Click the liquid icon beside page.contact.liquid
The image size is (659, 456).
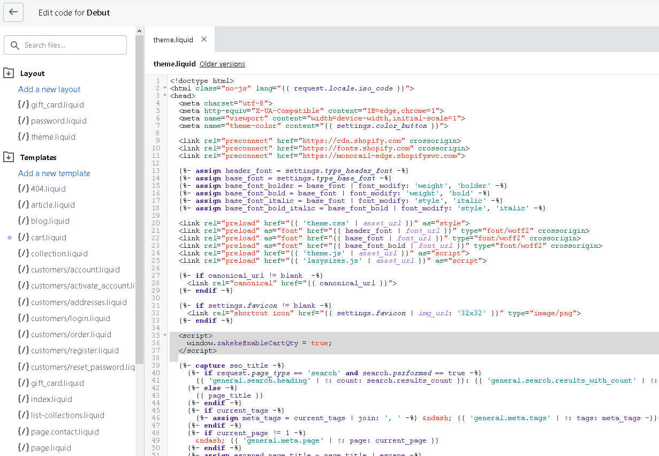pos(23,432)
